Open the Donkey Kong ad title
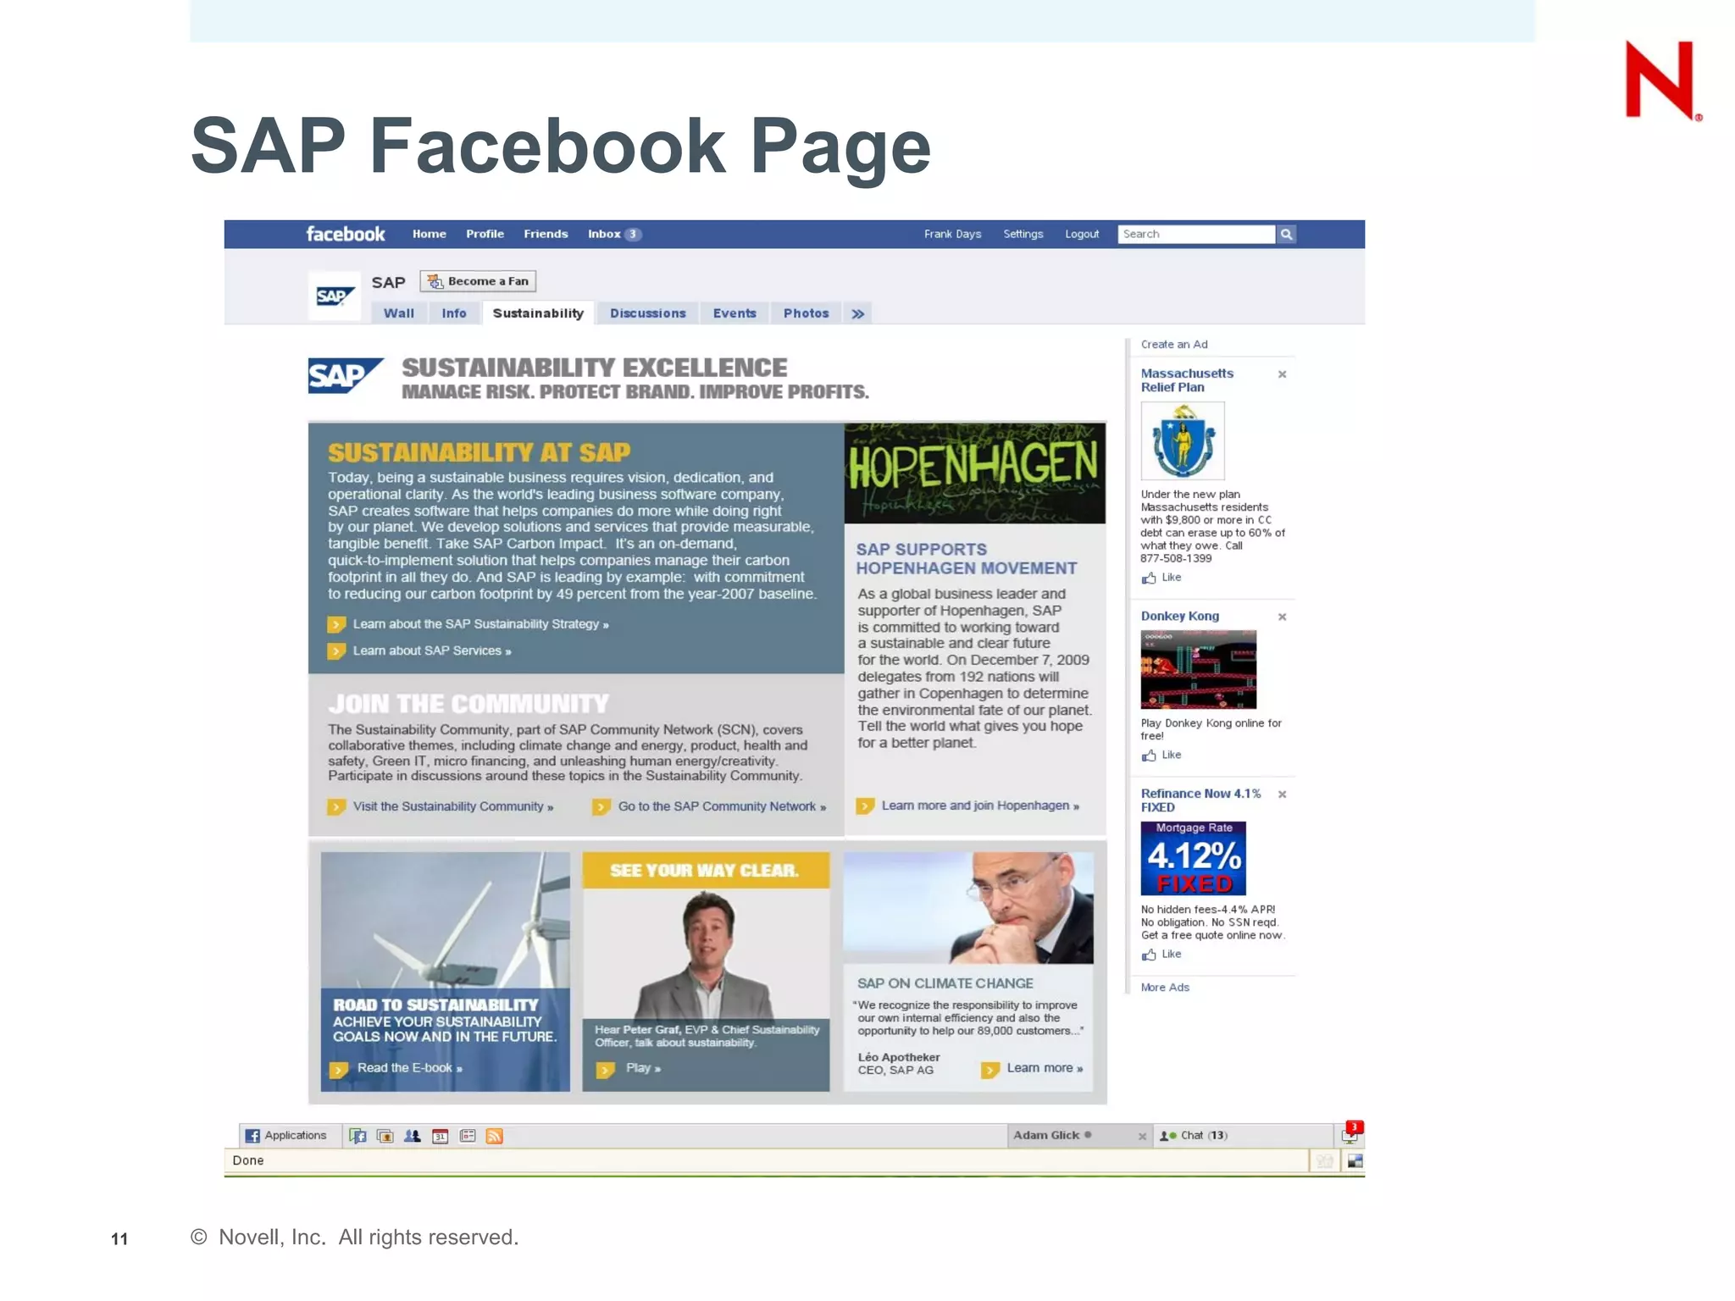The height and width of the screenshot is (1301, 1735). (1179, 616)
